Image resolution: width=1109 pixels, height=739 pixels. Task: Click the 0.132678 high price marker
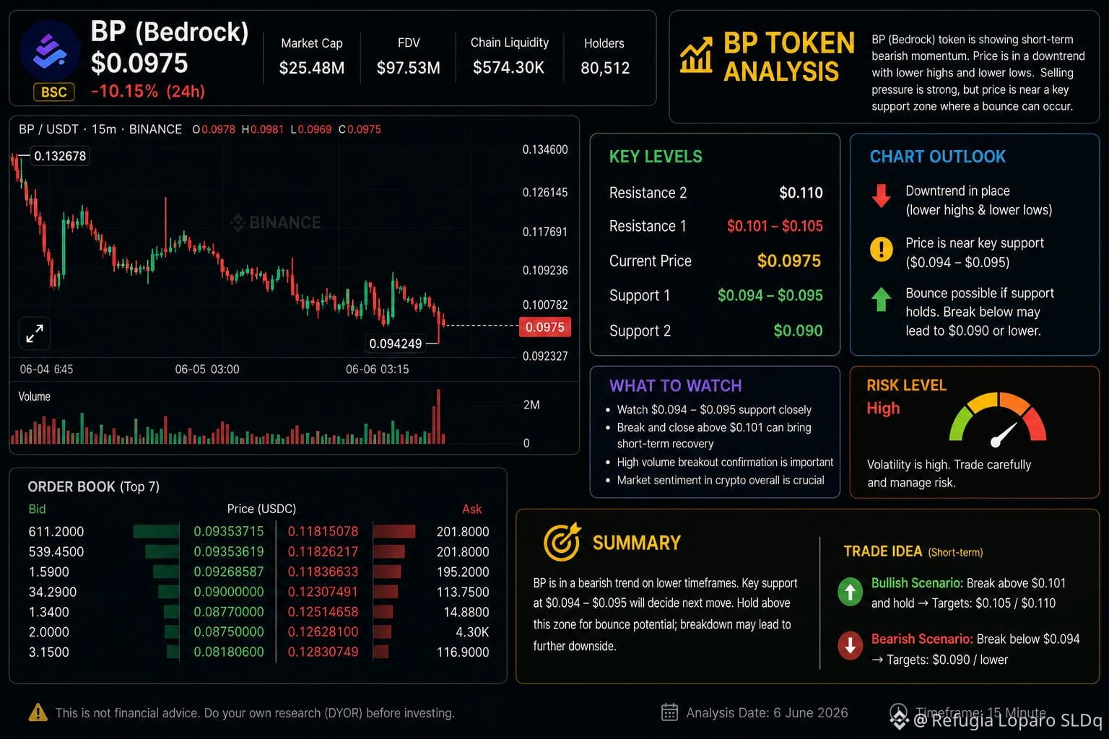60,156
